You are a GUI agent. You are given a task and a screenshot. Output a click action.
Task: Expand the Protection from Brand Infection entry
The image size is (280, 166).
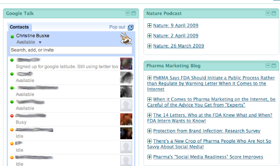pos(150,131)
